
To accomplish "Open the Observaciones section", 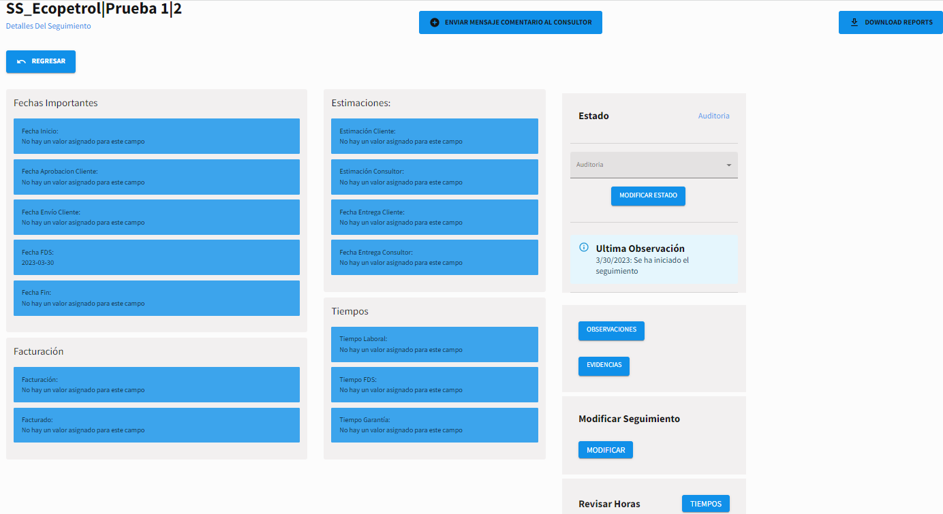I will [611, 330].
